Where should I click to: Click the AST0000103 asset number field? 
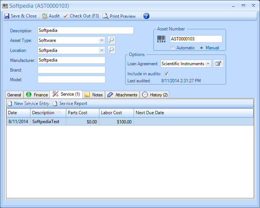coord(196,39)
